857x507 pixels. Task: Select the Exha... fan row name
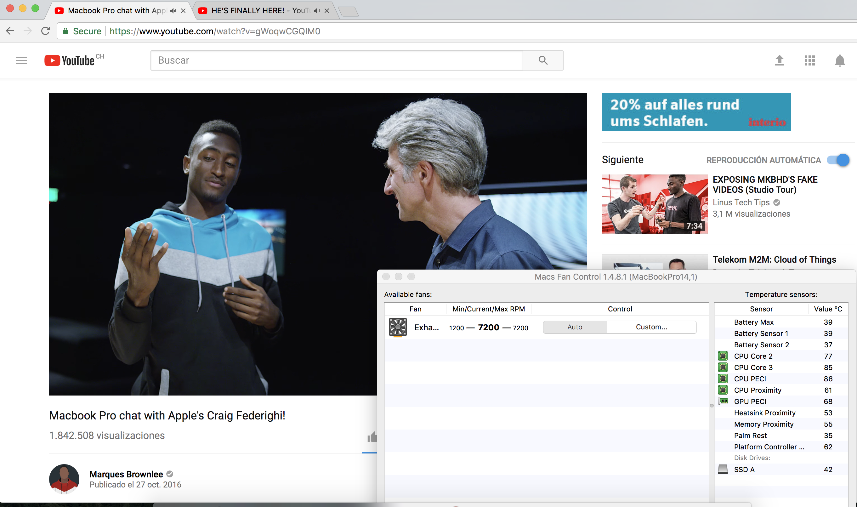coord(426,327)
